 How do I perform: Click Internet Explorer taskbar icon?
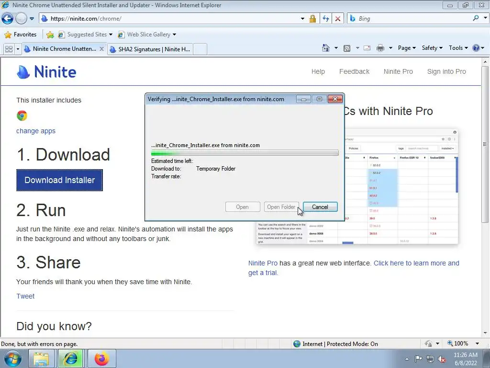click(71, 358)
